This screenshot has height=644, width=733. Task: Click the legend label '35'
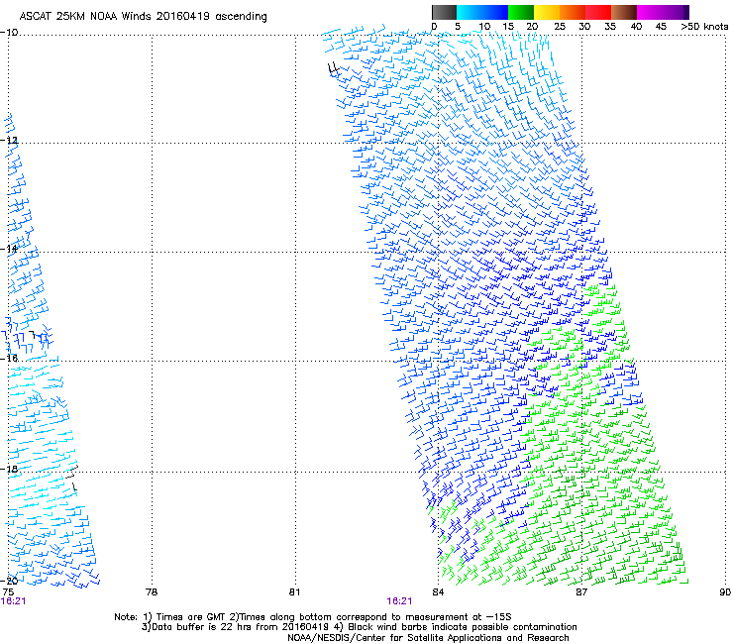(610, 27)
